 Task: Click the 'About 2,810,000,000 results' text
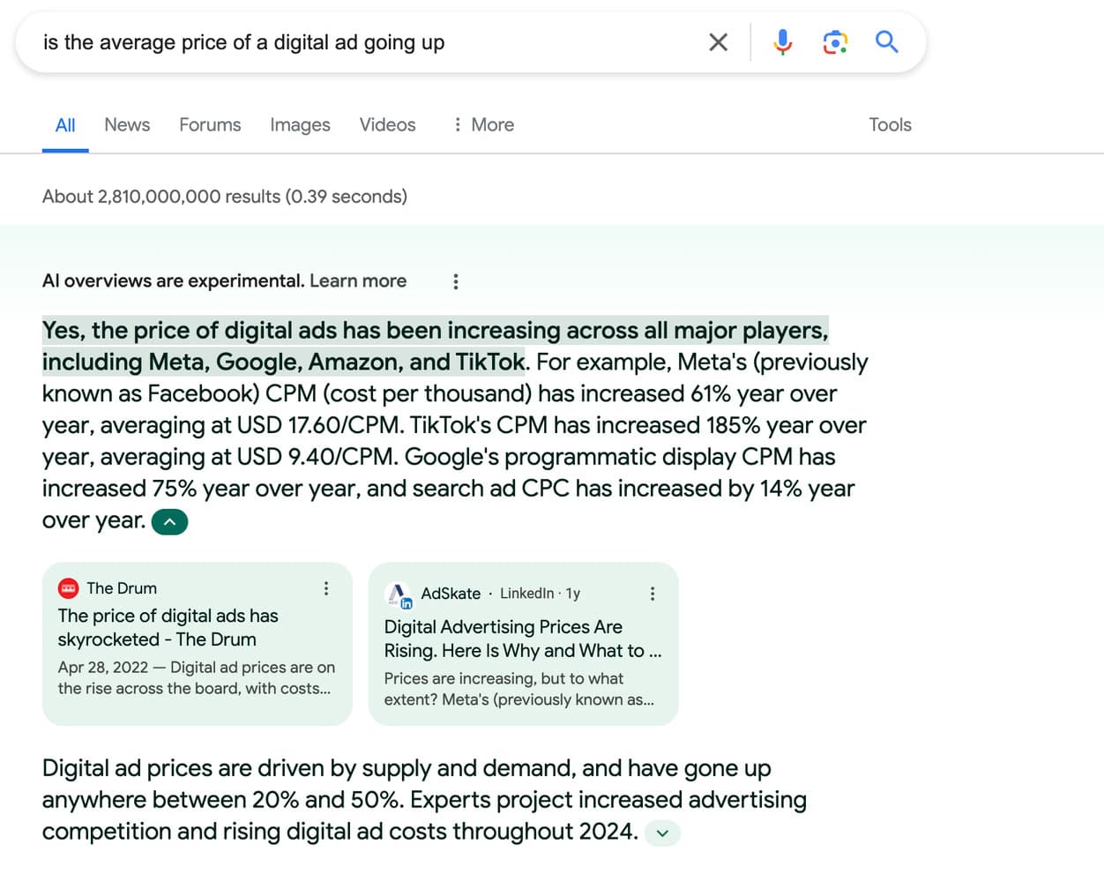point(225,196)
